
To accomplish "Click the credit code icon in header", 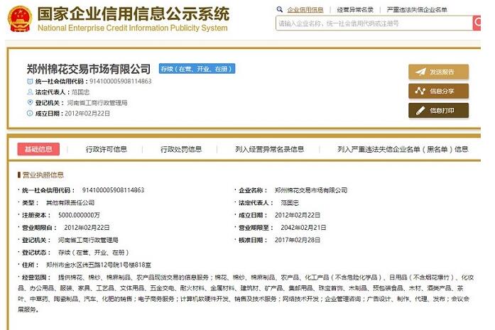I will (x=30, y=81).
